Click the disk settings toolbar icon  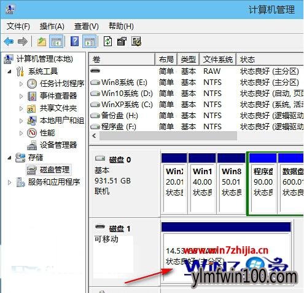pos(136,41)
